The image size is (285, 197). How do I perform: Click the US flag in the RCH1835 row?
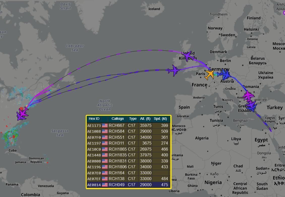click(x=105, y=155)
